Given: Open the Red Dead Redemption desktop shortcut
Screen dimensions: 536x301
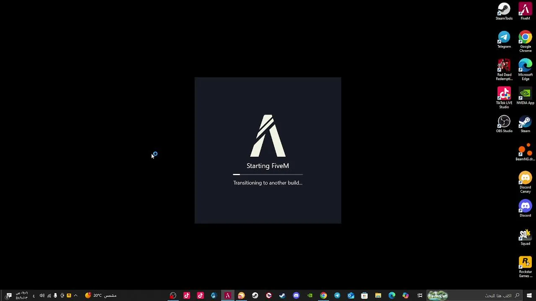Looking at the screenshot, I should tap(504, 70).
